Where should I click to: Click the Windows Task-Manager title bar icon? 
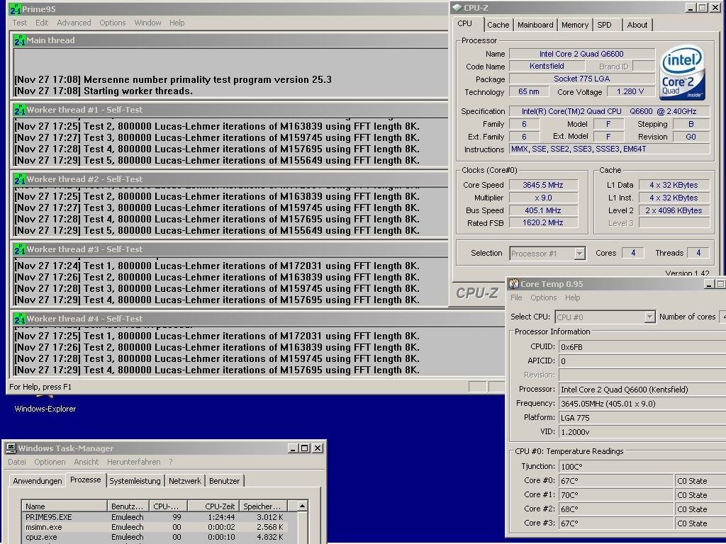coord(11,448)
